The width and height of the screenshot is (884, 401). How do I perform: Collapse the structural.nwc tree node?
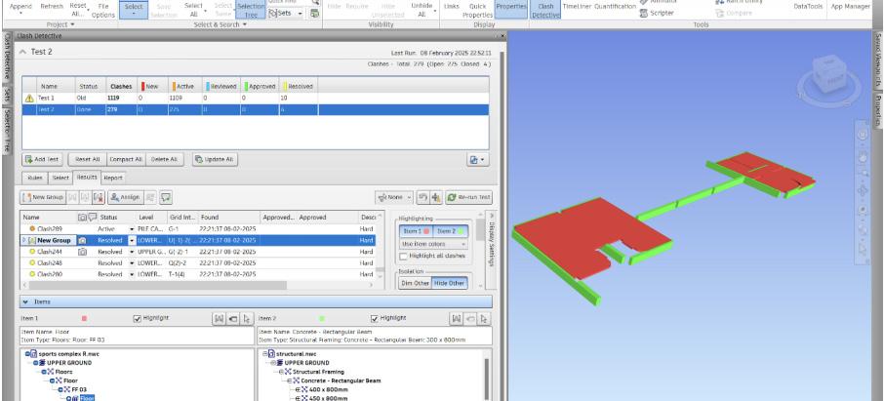[x=265, y=353]
